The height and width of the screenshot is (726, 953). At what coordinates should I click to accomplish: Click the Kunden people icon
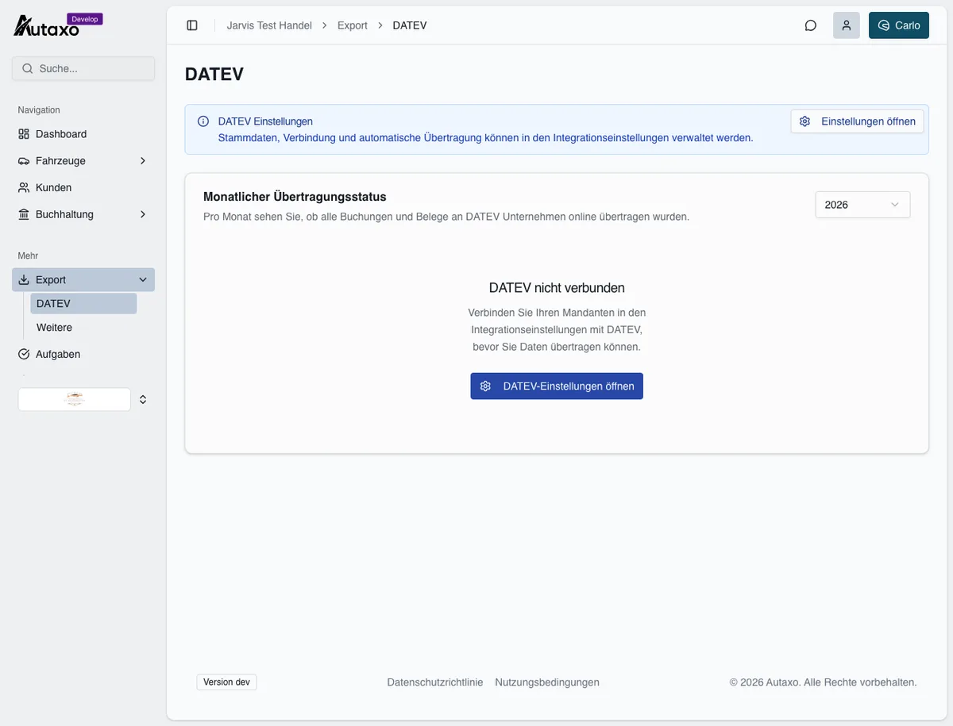(x=24, y=188)
